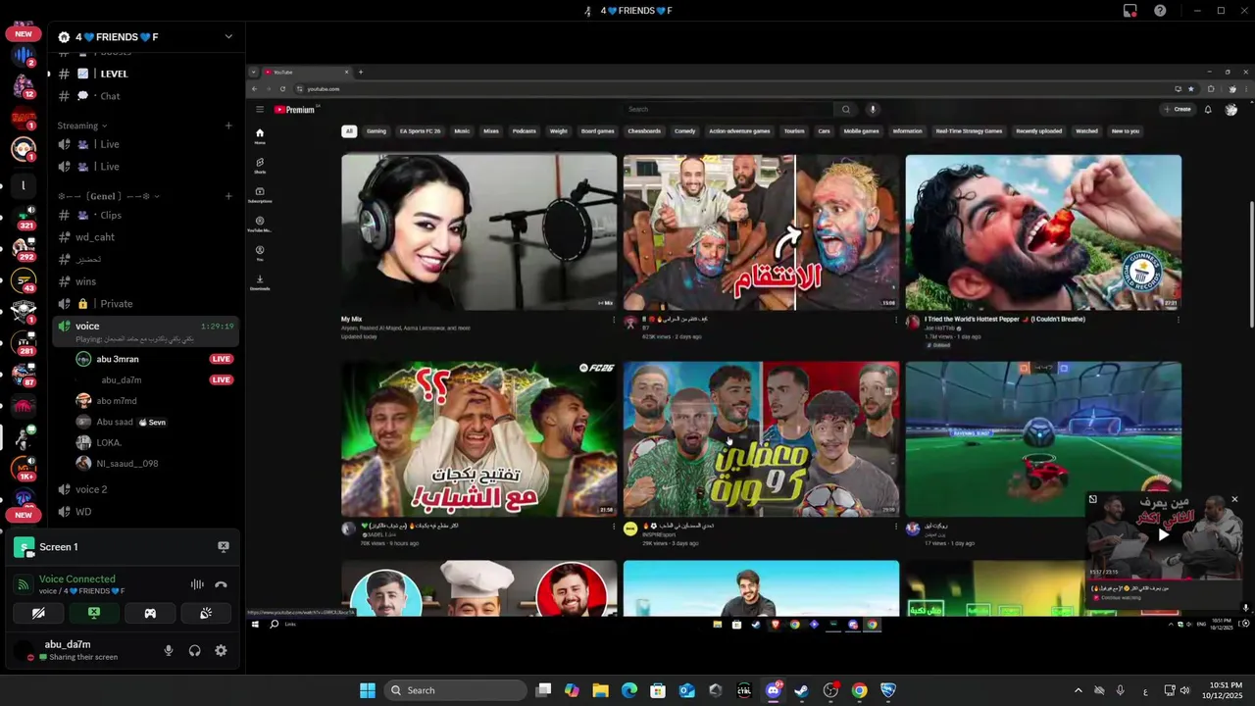
Task: Select Comedy chip in shared YouTube
Action: click(684, 131)
